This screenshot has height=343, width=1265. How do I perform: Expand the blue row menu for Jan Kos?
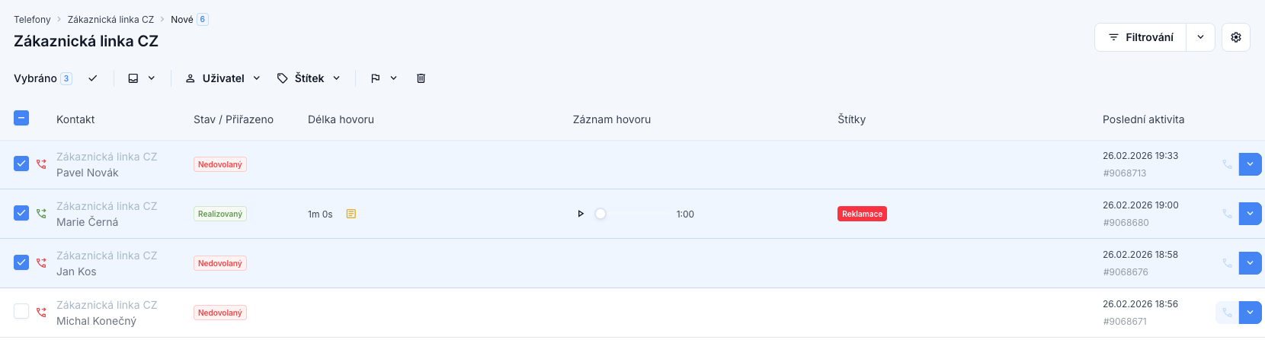click(1250, 263)
